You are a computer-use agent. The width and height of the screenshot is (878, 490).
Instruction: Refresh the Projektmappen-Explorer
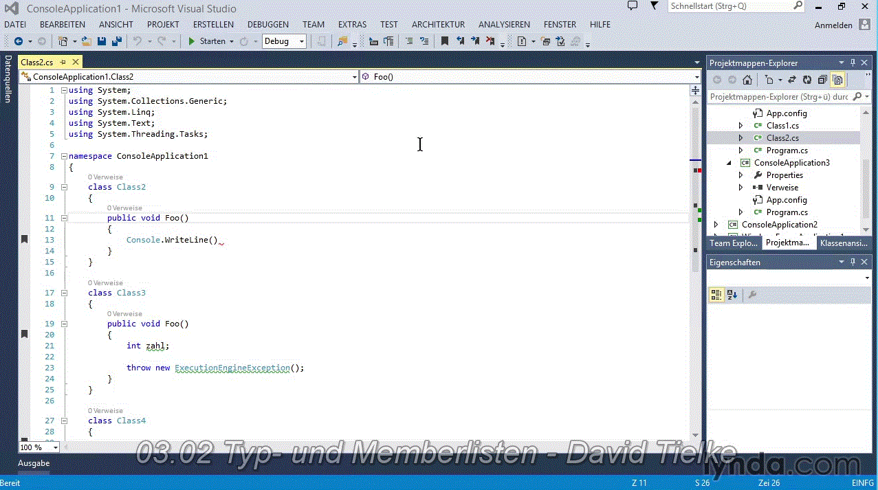[807, 80]
